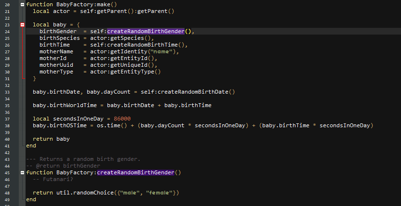Click the getEntityType call
Image resolution: width=401 pixels, height=206 pixels.
pos(132,72)
